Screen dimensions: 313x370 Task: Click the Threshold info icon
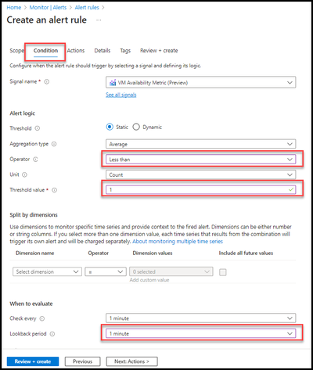[38, 128]
